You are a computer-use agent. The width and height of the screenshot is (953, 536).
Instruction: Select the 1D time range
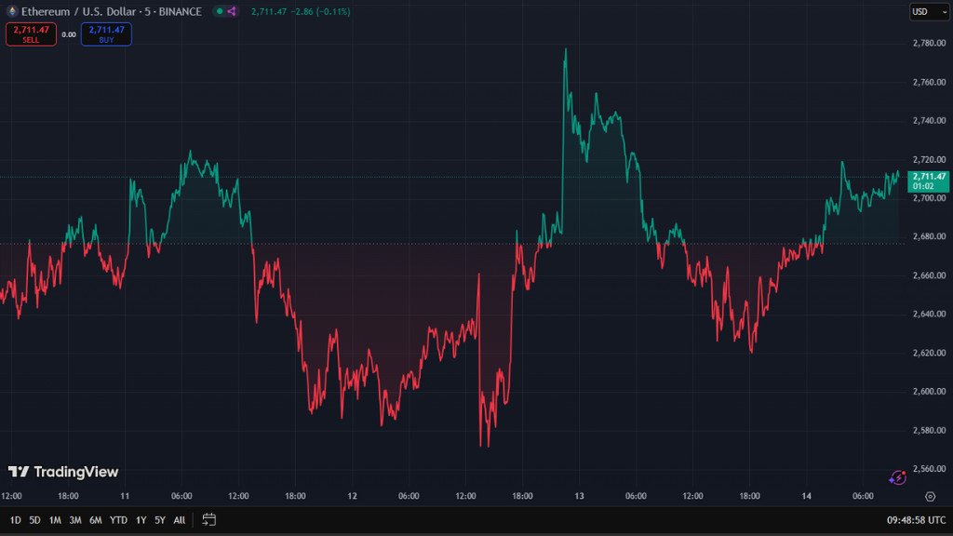[15, 519]
